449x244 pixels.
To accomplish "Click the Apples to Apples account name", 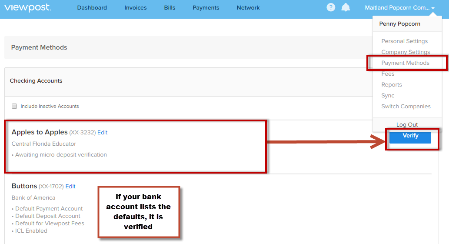I will tap(40, 132).
